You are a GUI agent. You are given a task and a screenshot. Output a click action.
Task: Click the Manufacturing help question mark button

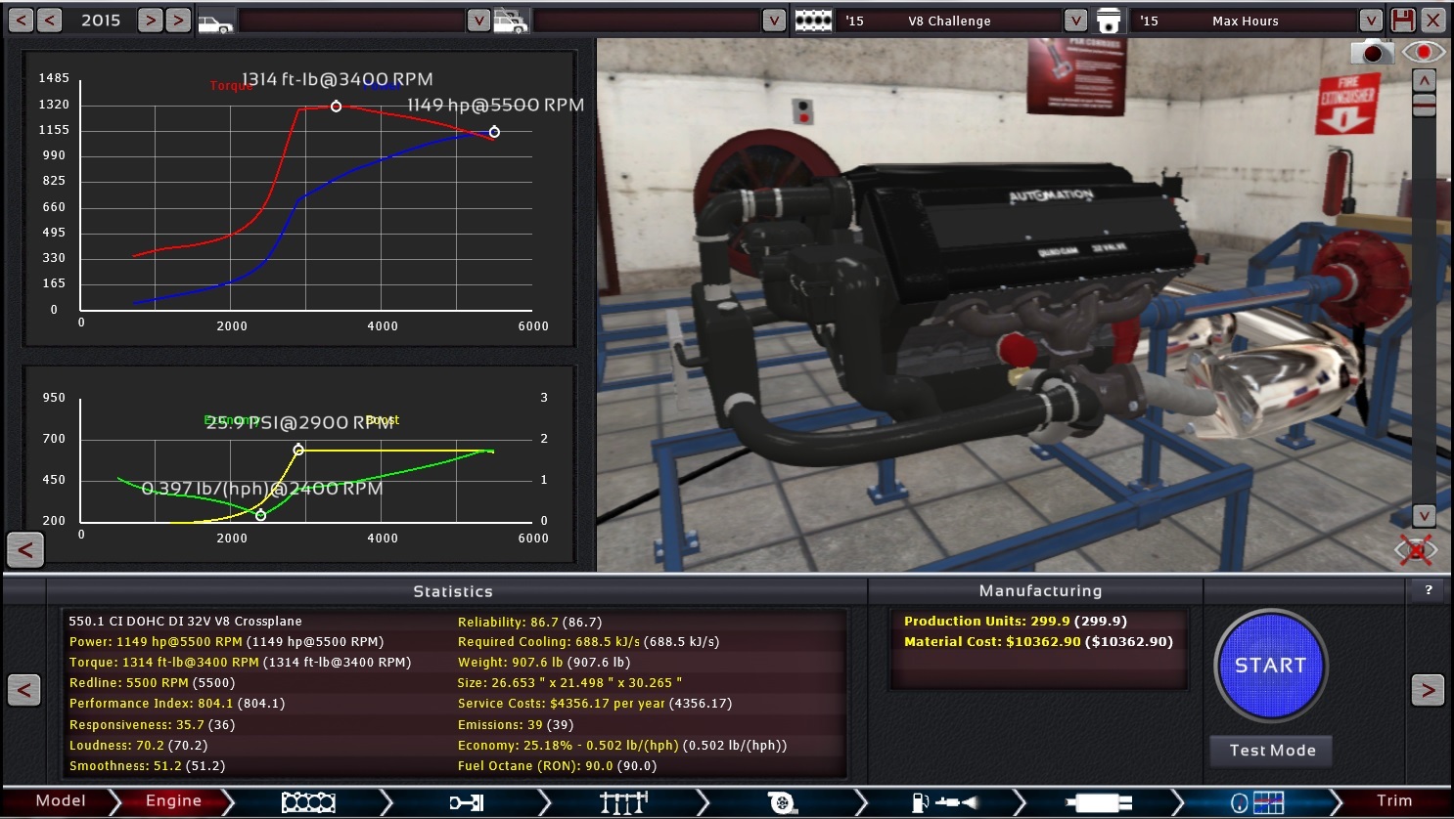click(x=1429, y=590)
